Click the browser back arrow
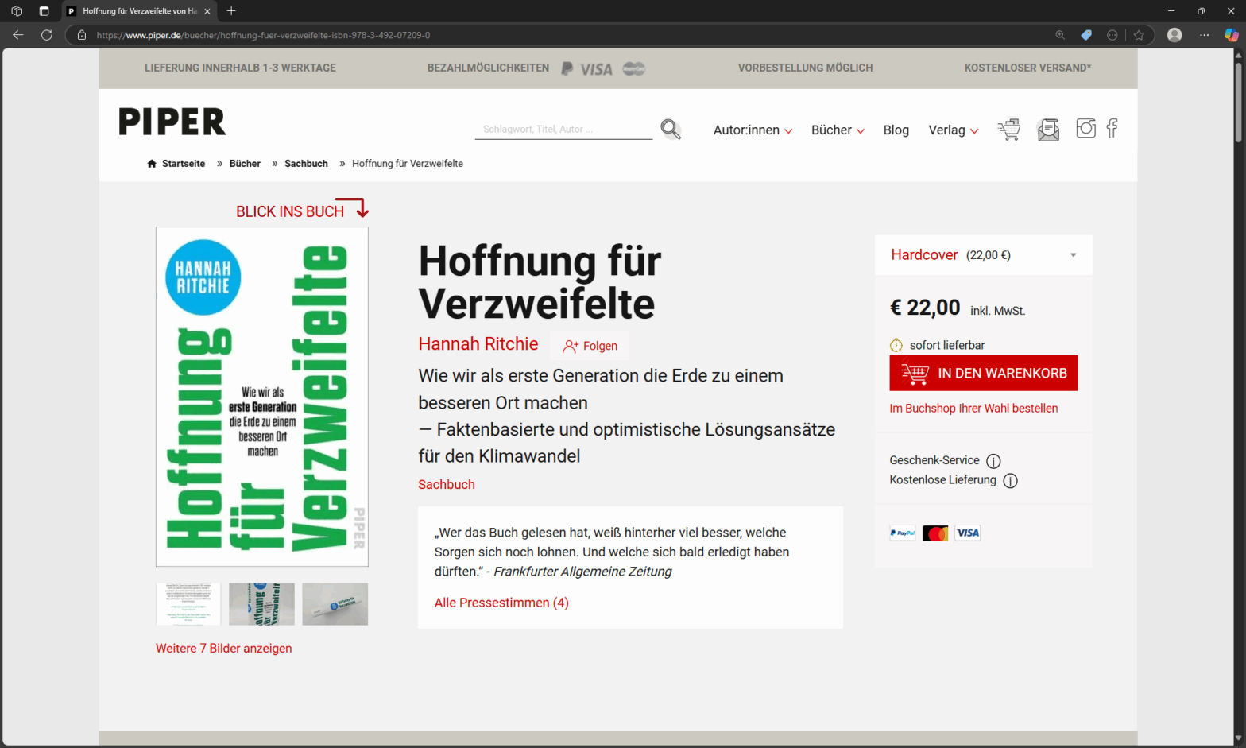Image resolution: width=1246 pixels, height=748 pixels. tap(17, 35)
